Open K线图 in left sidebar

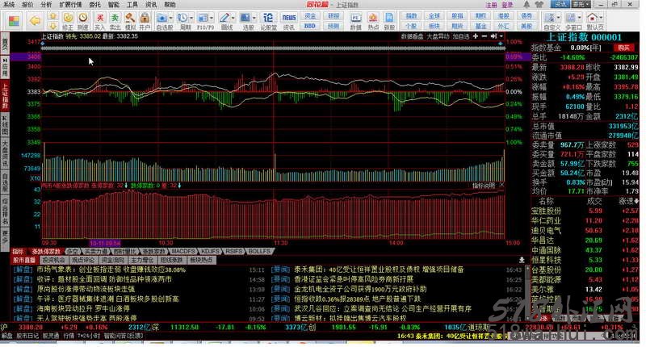point(5,126)
